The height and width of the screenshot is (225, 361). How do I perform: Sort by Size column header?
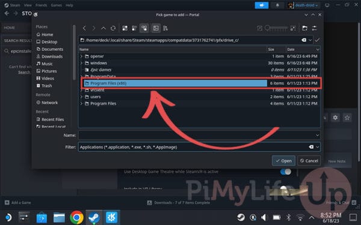pyautogui.click(x=276, y=49)
